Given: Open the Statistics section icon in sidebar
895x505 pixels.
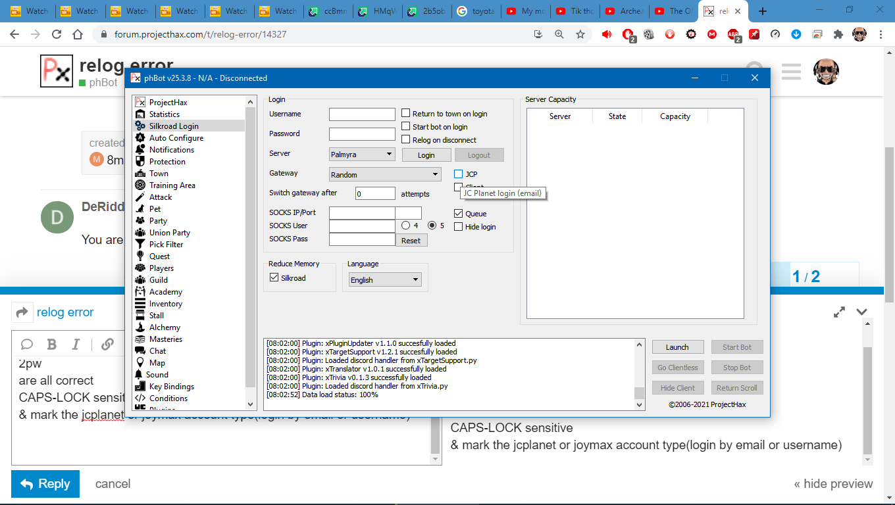Looking at the screenshot, I should [140, 114].
